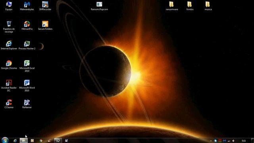Select the Google Chrome desktop shortcut

point(9,65)
